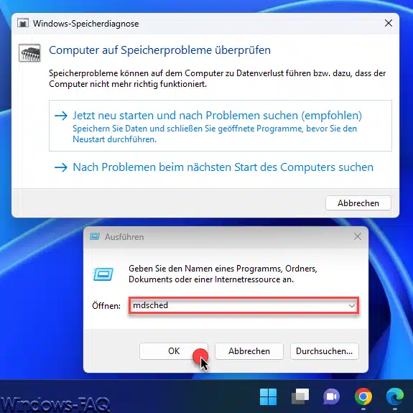
Task: Click the Run program icon beside the description
Action: pos(103,274)
